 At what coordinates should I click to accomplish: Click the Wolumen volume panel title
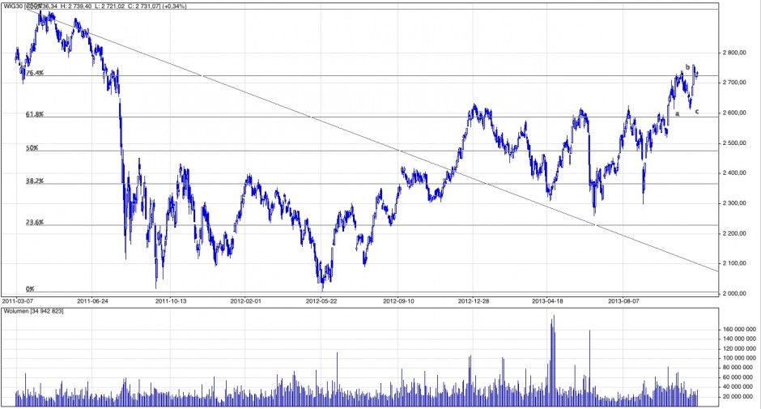pos(19,310)
